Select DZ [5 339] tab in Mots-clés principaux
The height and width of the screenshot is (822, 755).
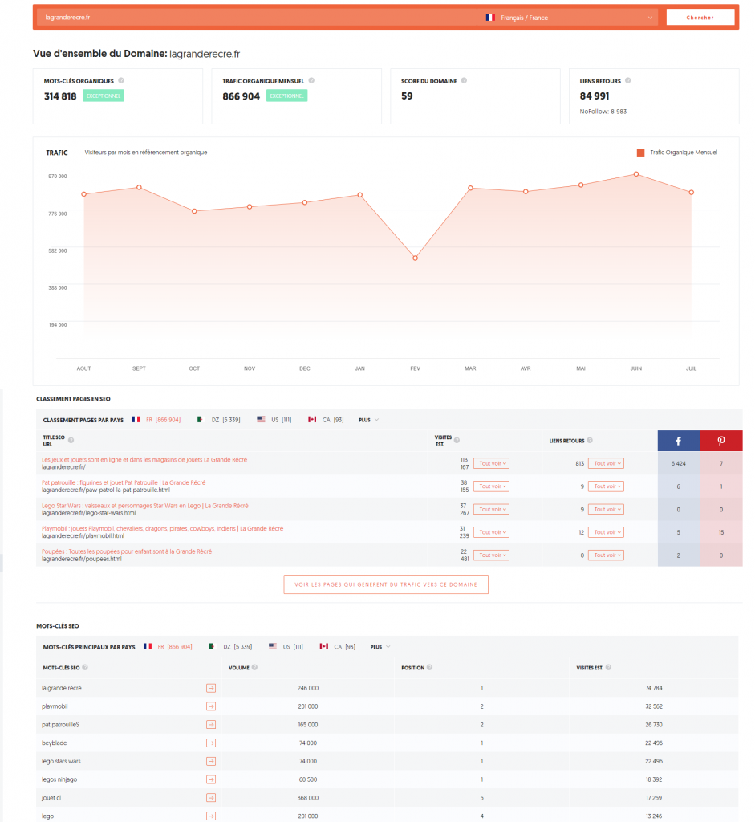click(x=230, y=647)
